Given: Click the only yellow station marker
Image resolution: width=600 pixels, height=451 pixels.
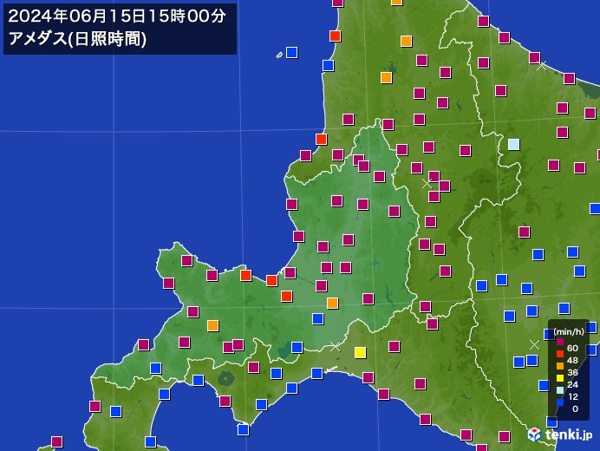Looking at the screenshot, I should pyautogui.click(x=360, y=352).
